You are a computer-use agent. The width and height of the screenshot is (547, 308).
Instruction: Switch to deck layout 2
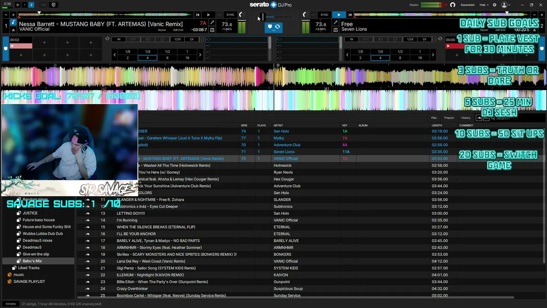coord(31,5)
